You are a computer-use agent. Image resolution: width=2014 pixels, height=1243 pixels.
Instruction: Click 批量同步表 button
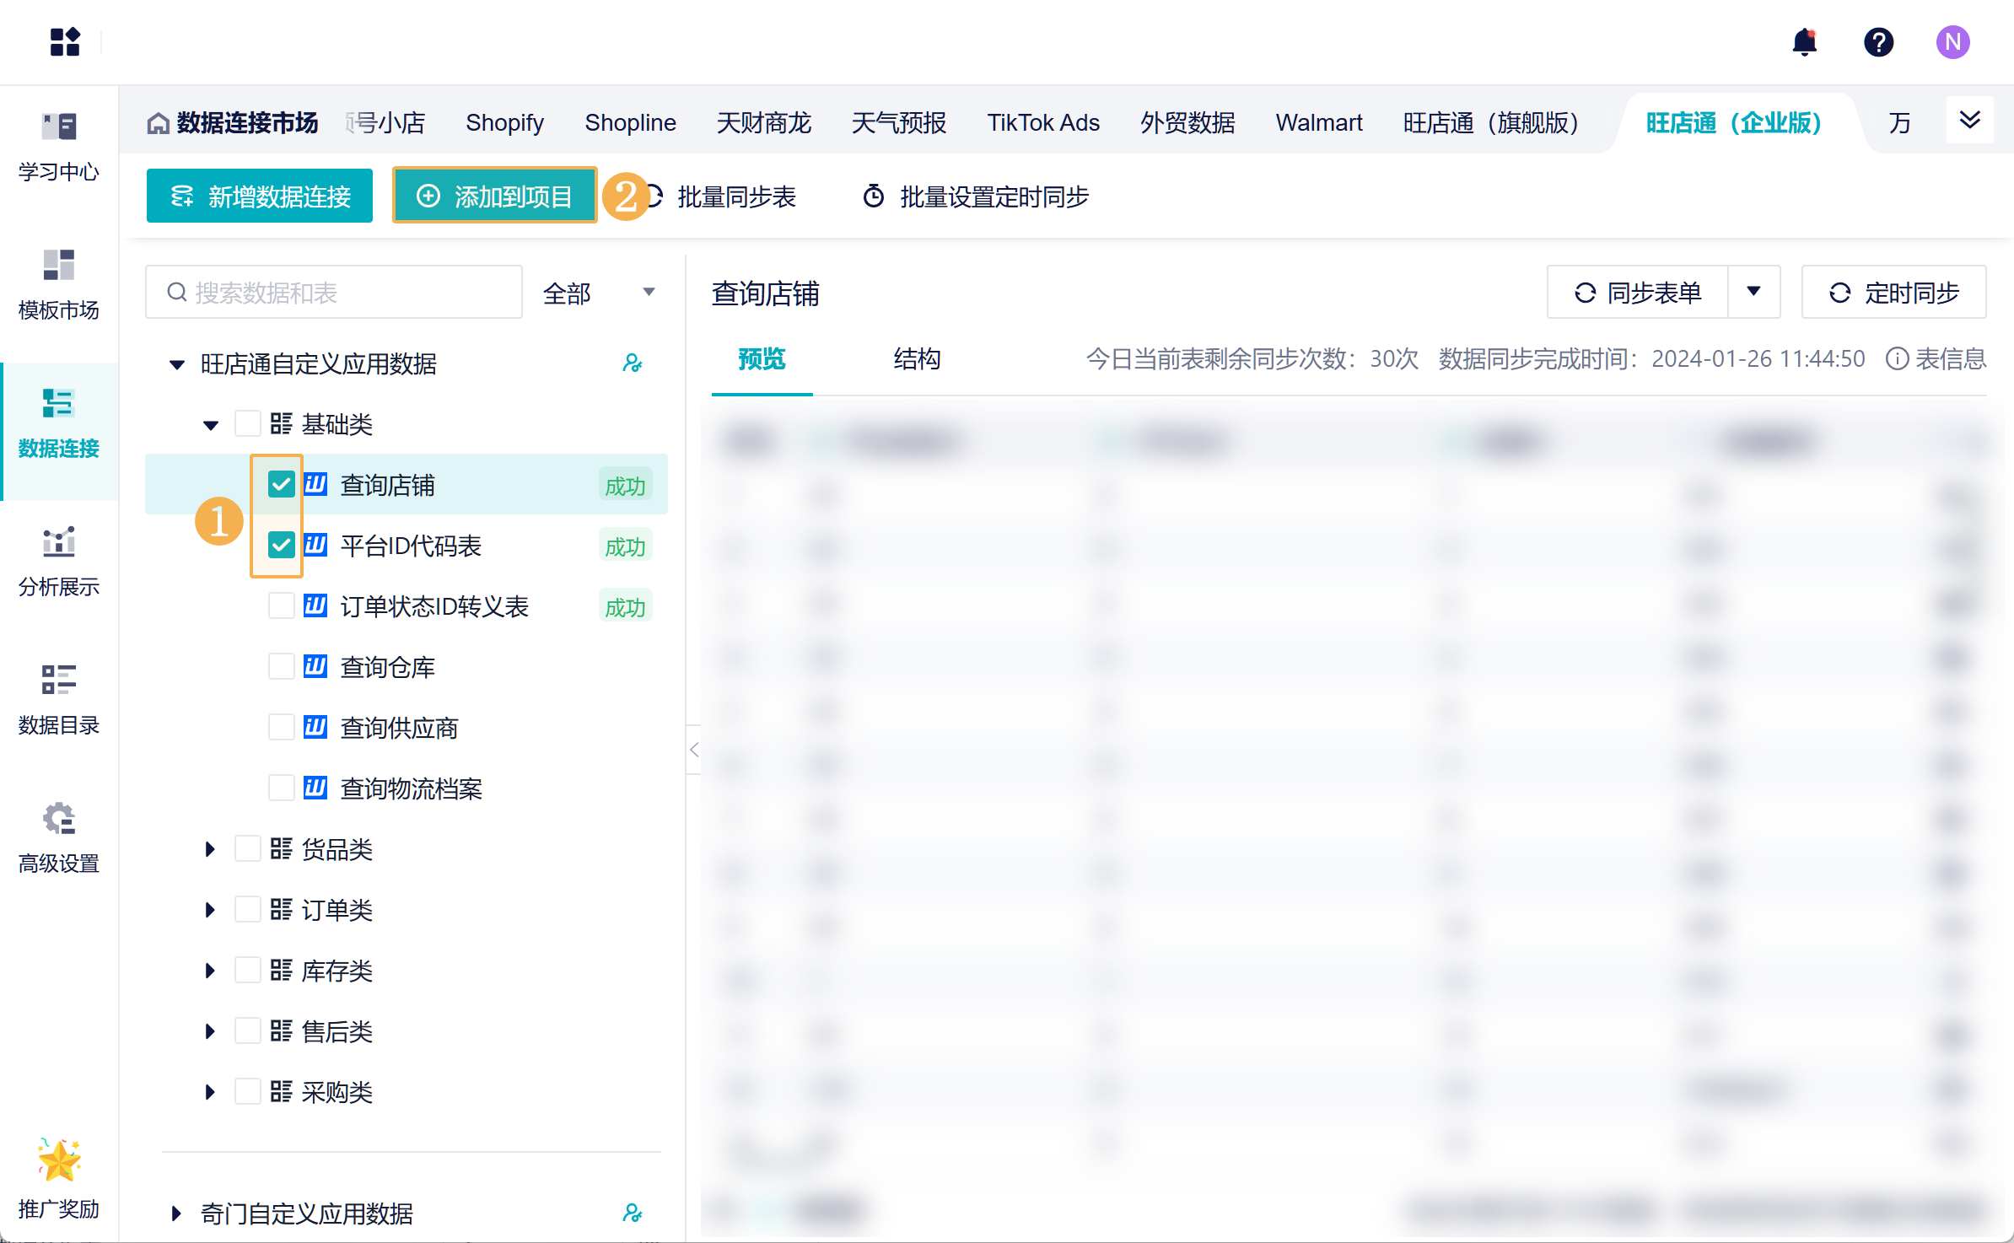[x=725, y=196]
